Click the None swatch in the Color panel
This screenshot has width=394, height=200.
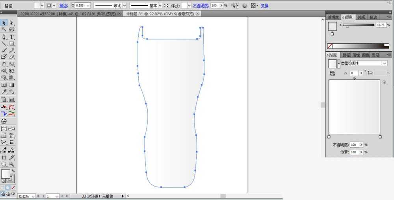(x=330, y=46)
